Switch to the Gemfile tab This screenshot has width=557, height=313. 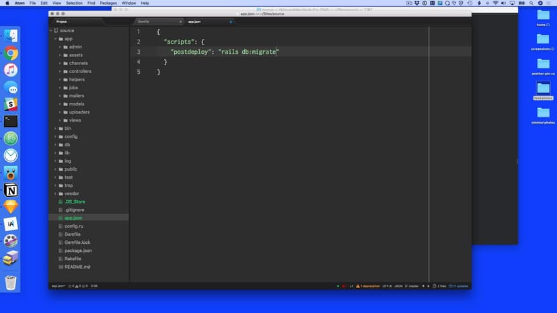point(143,21)
